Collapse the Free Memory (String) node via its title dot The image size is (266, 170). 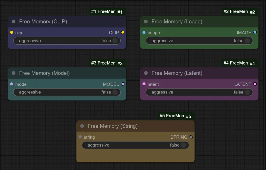pyautogui.click(x=82, y=126)
